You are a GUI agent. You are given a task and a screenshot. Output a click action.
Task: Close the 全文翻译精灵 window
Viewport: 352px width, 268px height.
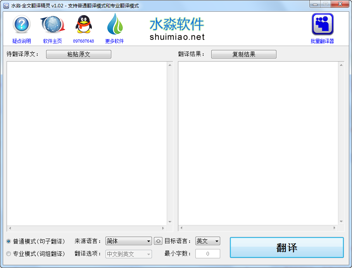340,4
